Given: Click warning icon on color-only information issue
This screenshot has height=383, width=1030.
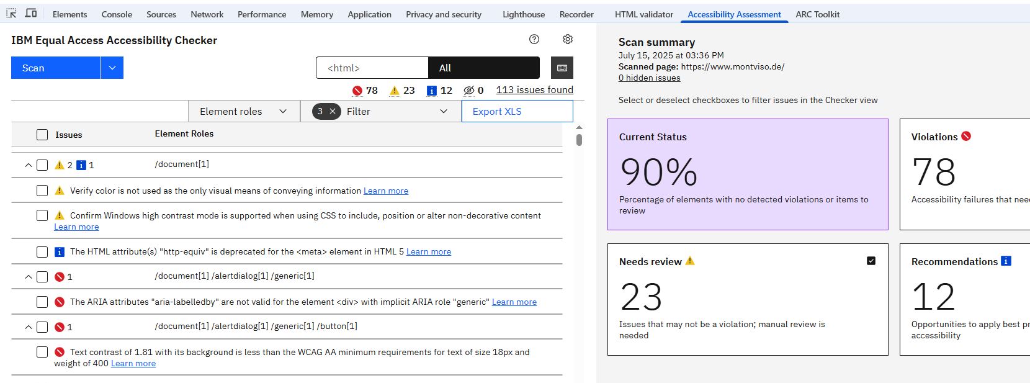Looking at the screenshot, I should tap(60, 191).
